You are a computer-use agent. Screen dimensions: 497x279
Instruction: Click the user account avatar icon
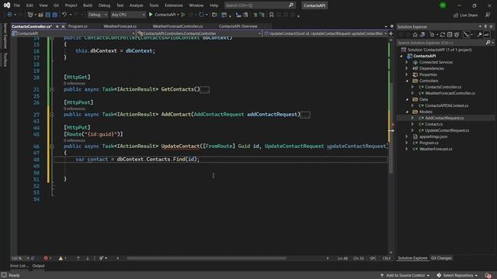click(443, 5)
